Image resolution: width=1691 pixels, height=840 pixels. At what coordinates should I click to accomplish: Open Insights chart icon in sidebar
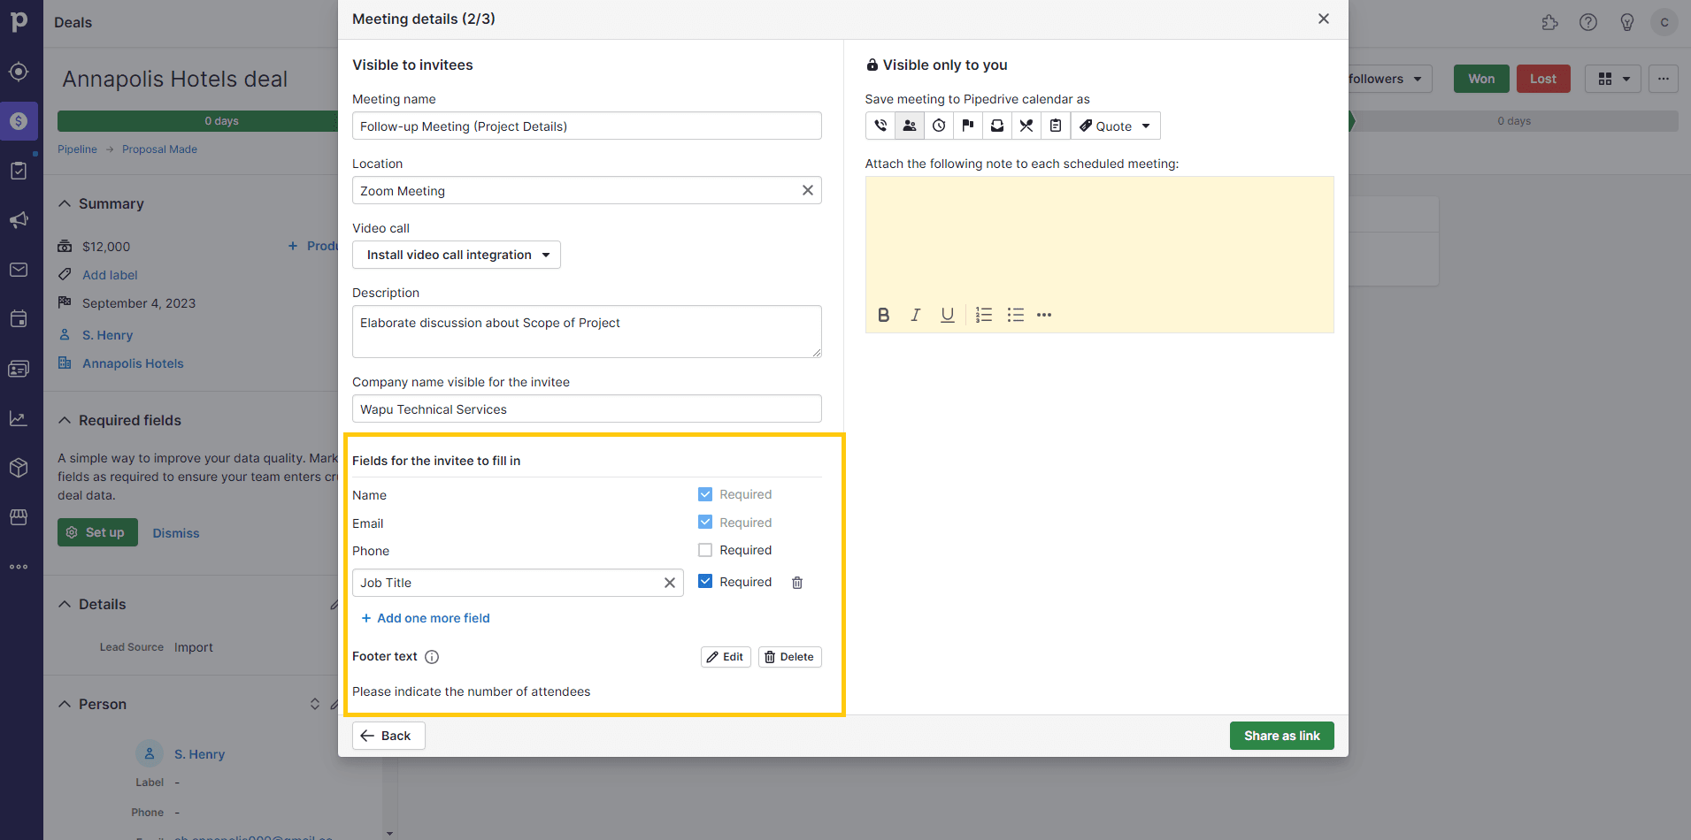click(x=19, y=418)
